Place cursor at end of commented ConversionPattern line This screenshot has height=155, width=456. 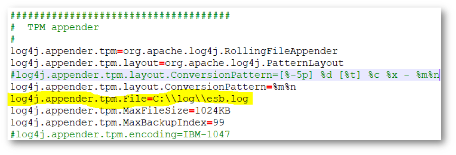pyautogui.click(x=439, y=75)
